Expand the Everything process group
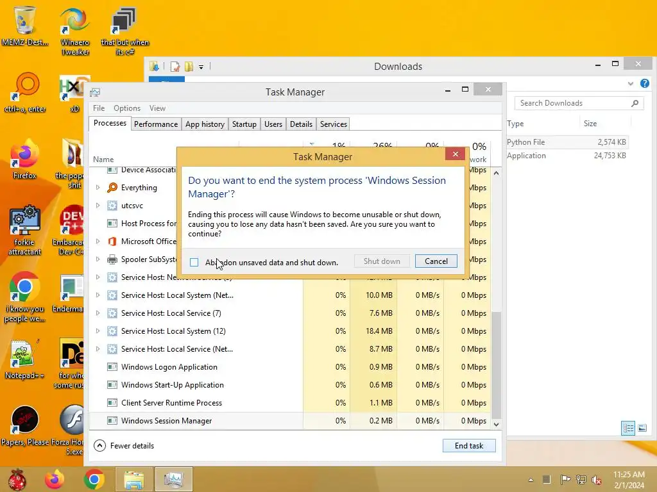657x492 pixels. (x=98, y=188)
